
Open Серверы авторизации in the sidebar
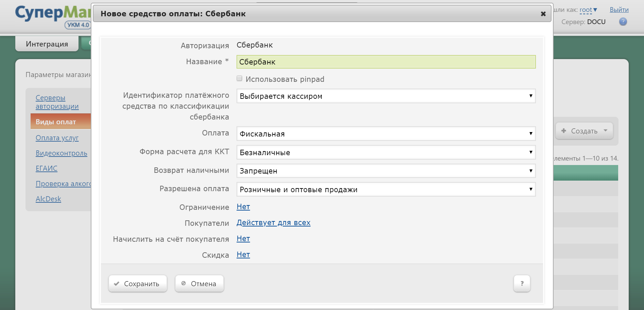pyautogui.click(x=57, y=102)
